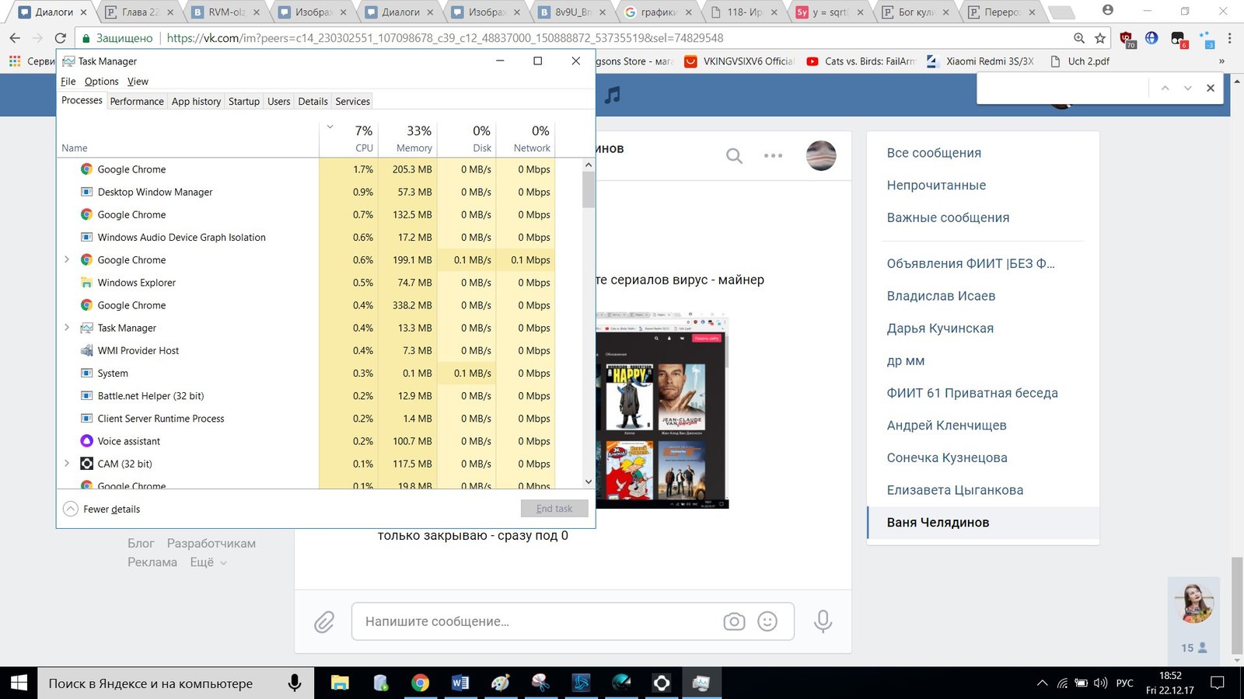Switch to the Startup tab

tap(243, 102)
